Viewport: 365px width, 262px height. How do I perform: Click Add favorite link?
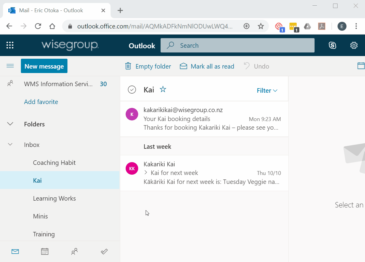pyautogui.click(x=41, y=102)
